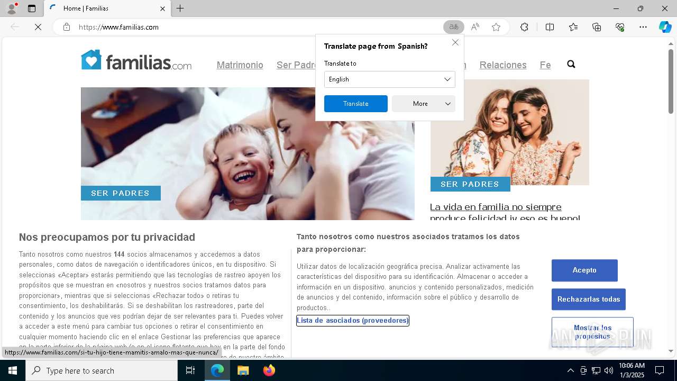Click the Acepto button
Image resolution: width=677 pixels, height=381 pixels.
coord(584,270)
